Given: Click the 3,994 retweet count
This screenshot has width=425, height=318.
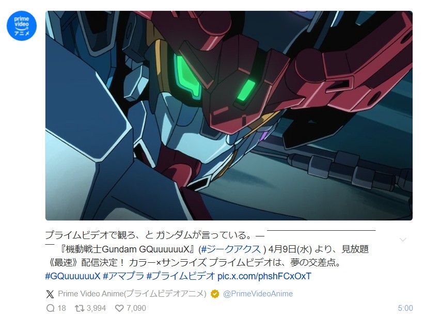Looking at the screenshot, I should point(96,308).
